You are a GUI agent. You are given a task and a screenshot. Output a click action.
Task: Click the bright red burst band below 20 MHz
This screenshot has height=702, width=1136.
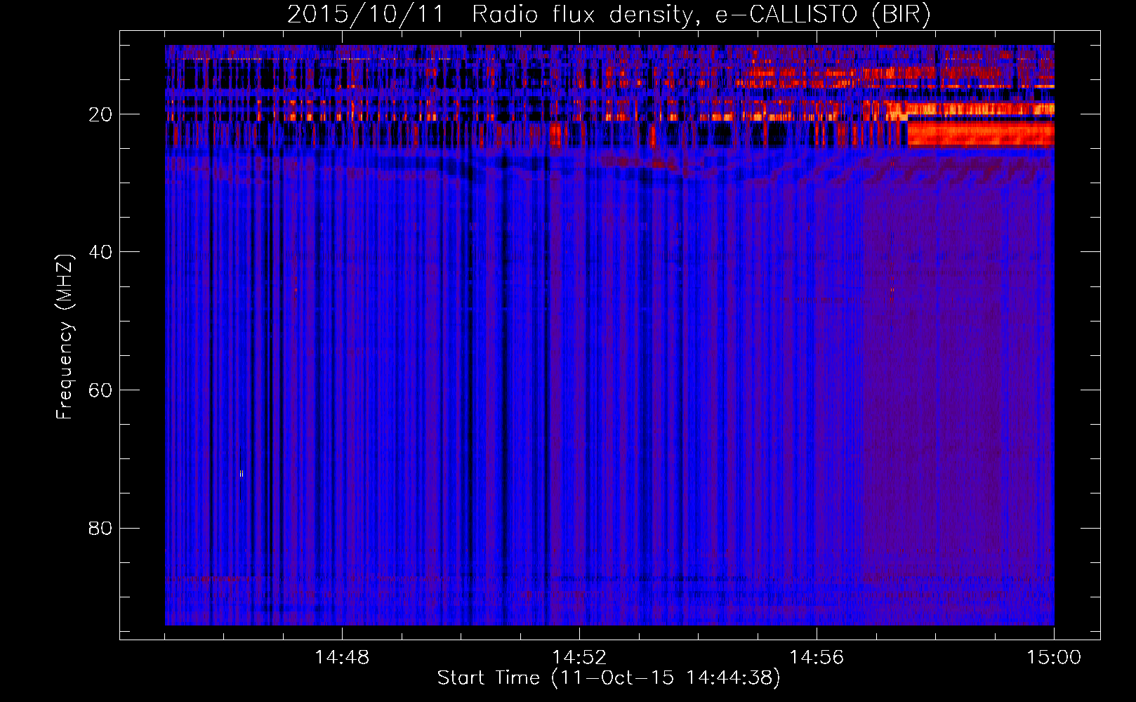point(981,133)
